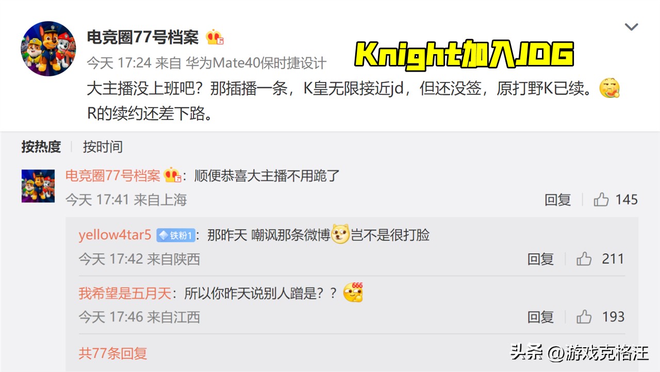The width and height of the screenshot is (660, 372).
Task: Like yellow4tar5's reply with 211 likes
Action: coord(600,259)
